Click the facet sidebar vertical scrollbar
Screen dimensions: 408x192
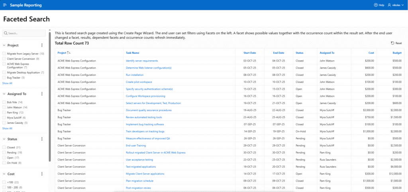pyautogui.click(x=50, y=95)
